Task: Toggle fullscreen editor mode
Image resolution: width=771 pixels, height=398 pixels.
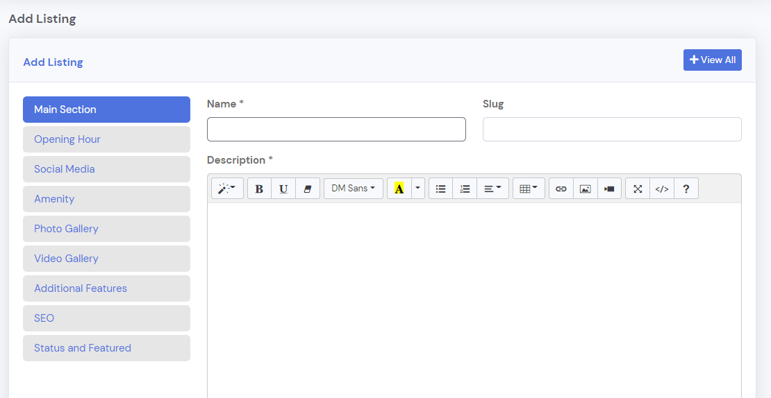Action: (x=638, y=189)
